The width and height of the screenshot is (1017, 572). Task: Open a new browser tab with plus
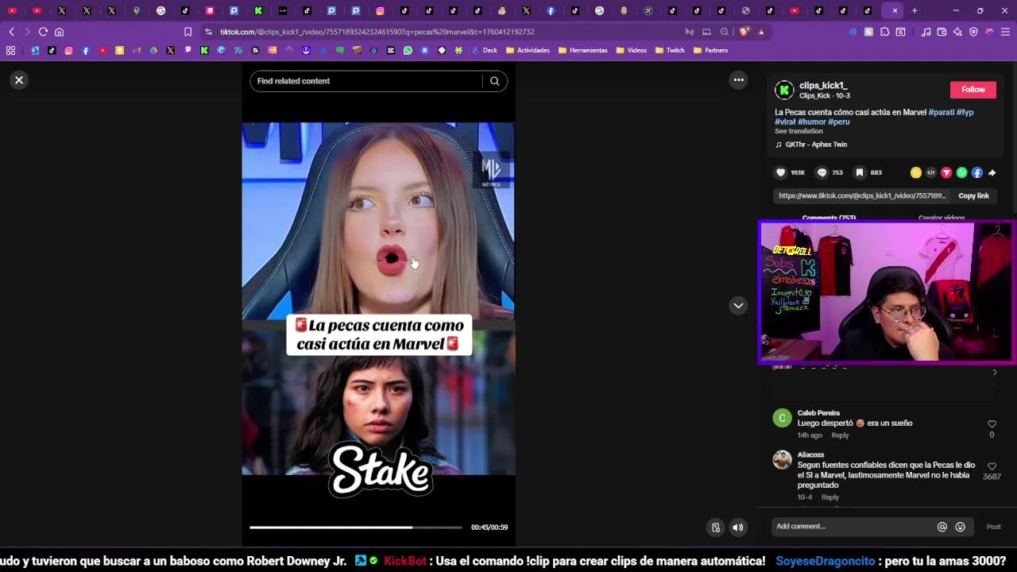(915, 10)
